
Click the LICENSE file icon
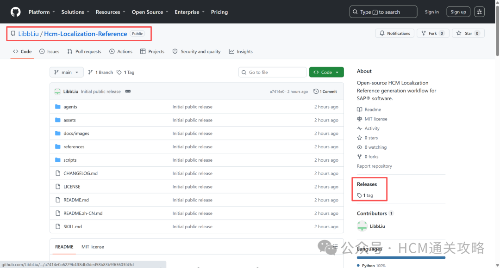tap(58, 187)
